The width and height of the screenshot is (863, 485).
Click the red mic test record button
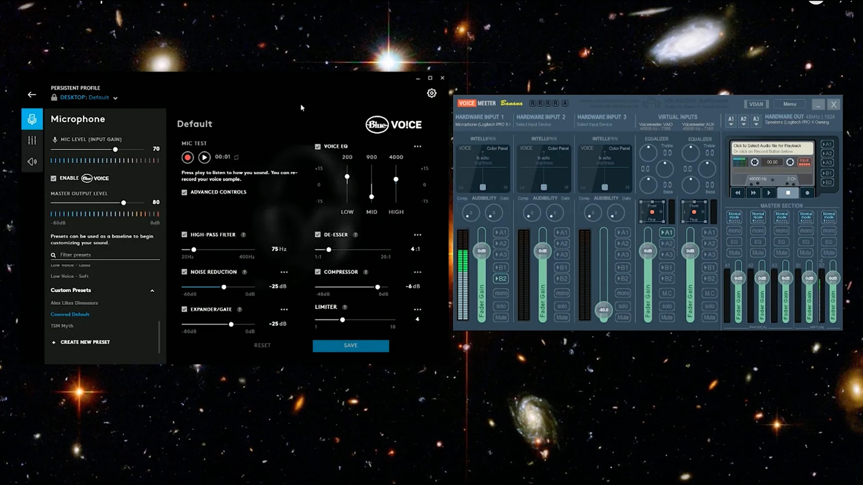pos(187,157)
